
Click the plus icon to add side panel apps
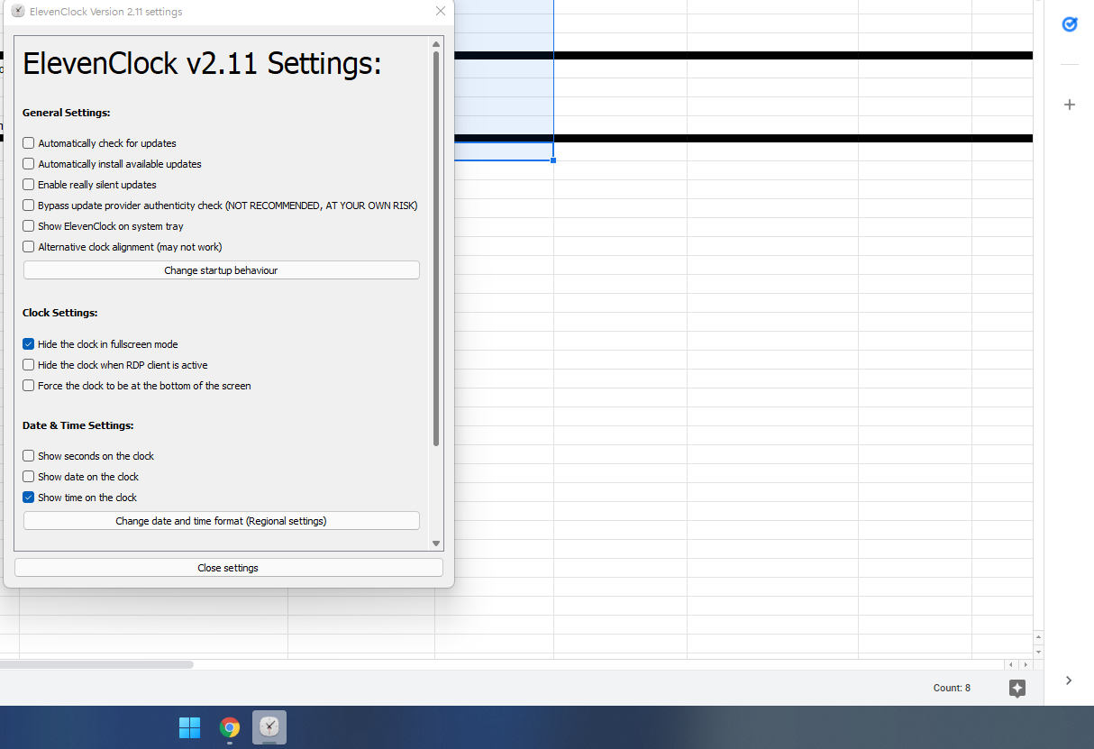[1069, 105]
